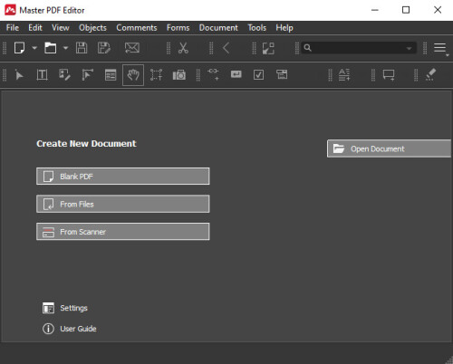
Task: Open the search field dropdown arrow
Action: click(x=409, y=48)
